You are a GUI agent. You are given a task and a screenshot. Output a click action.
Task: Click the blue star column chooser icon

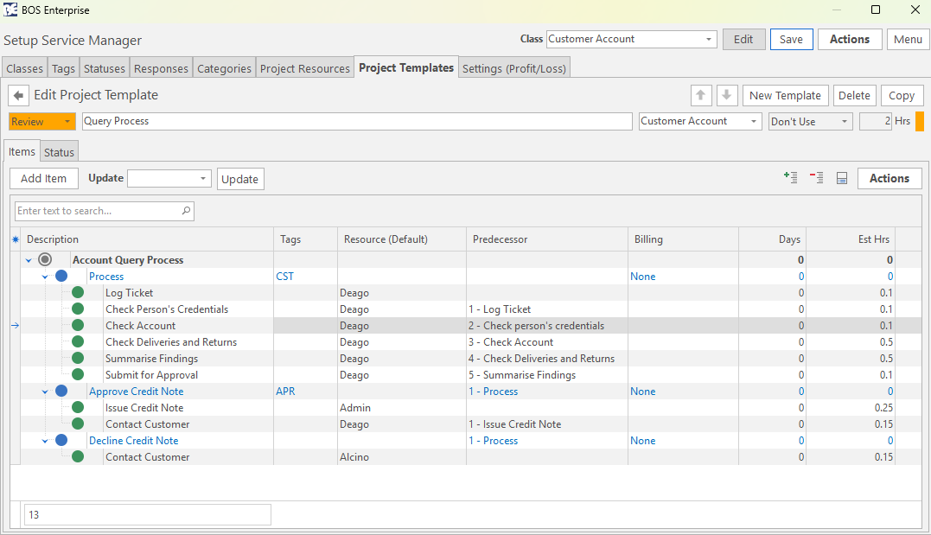[16, 239]
